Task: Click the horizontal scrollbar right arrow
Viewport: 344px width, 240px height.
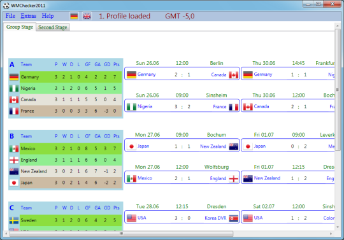Action: 331,234
